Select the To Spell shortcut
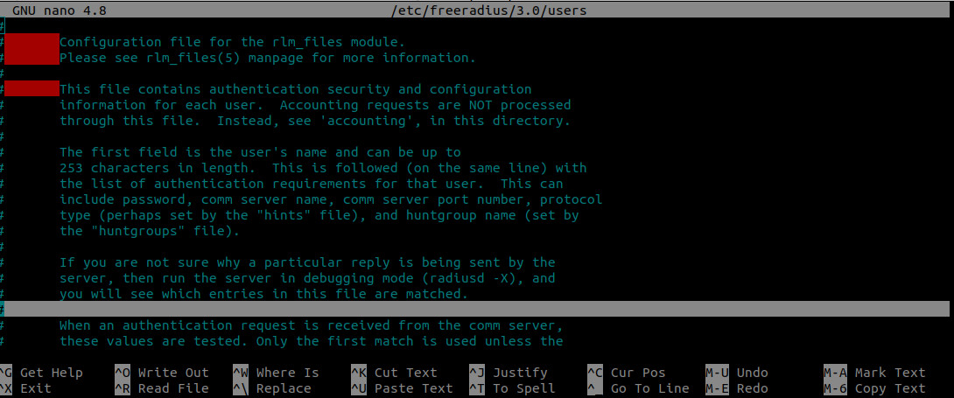 [x=523, y=388]
